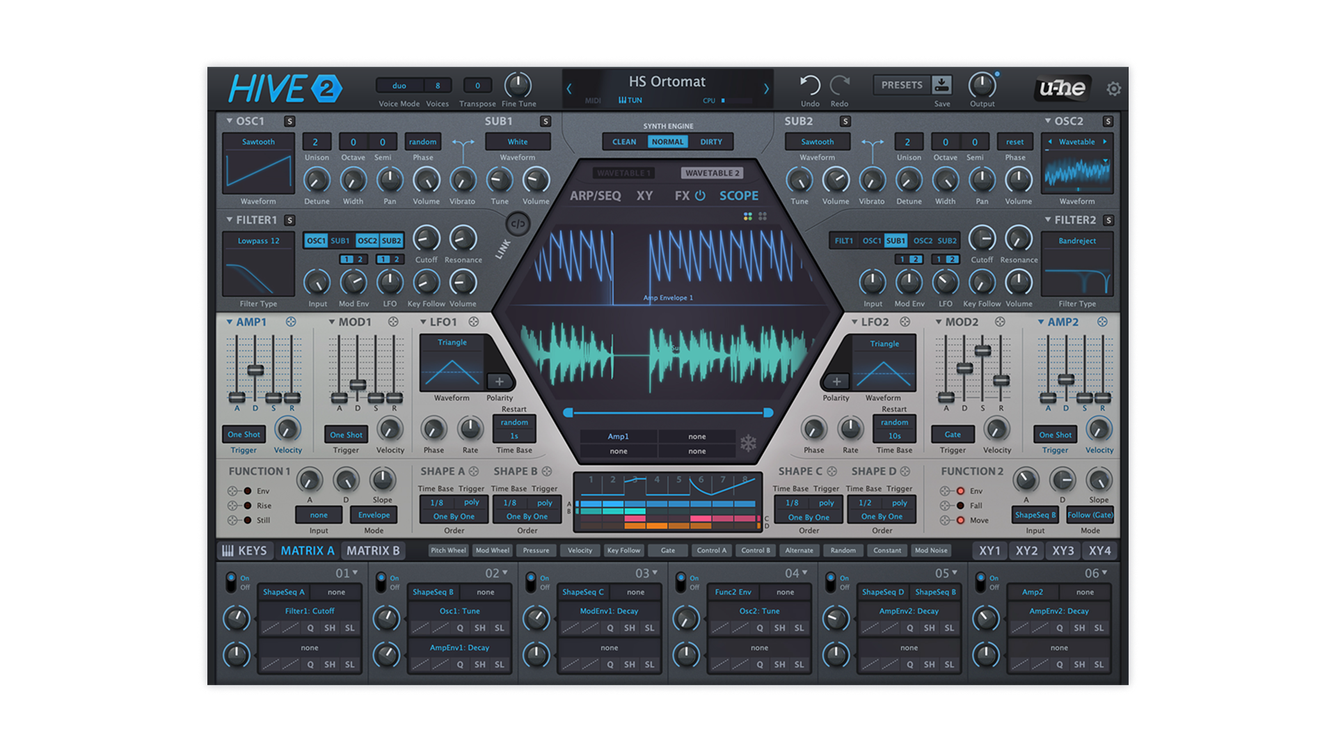Switch to the ARP/SEQ view
The image size is (1336, 752).
click(596, 196)
